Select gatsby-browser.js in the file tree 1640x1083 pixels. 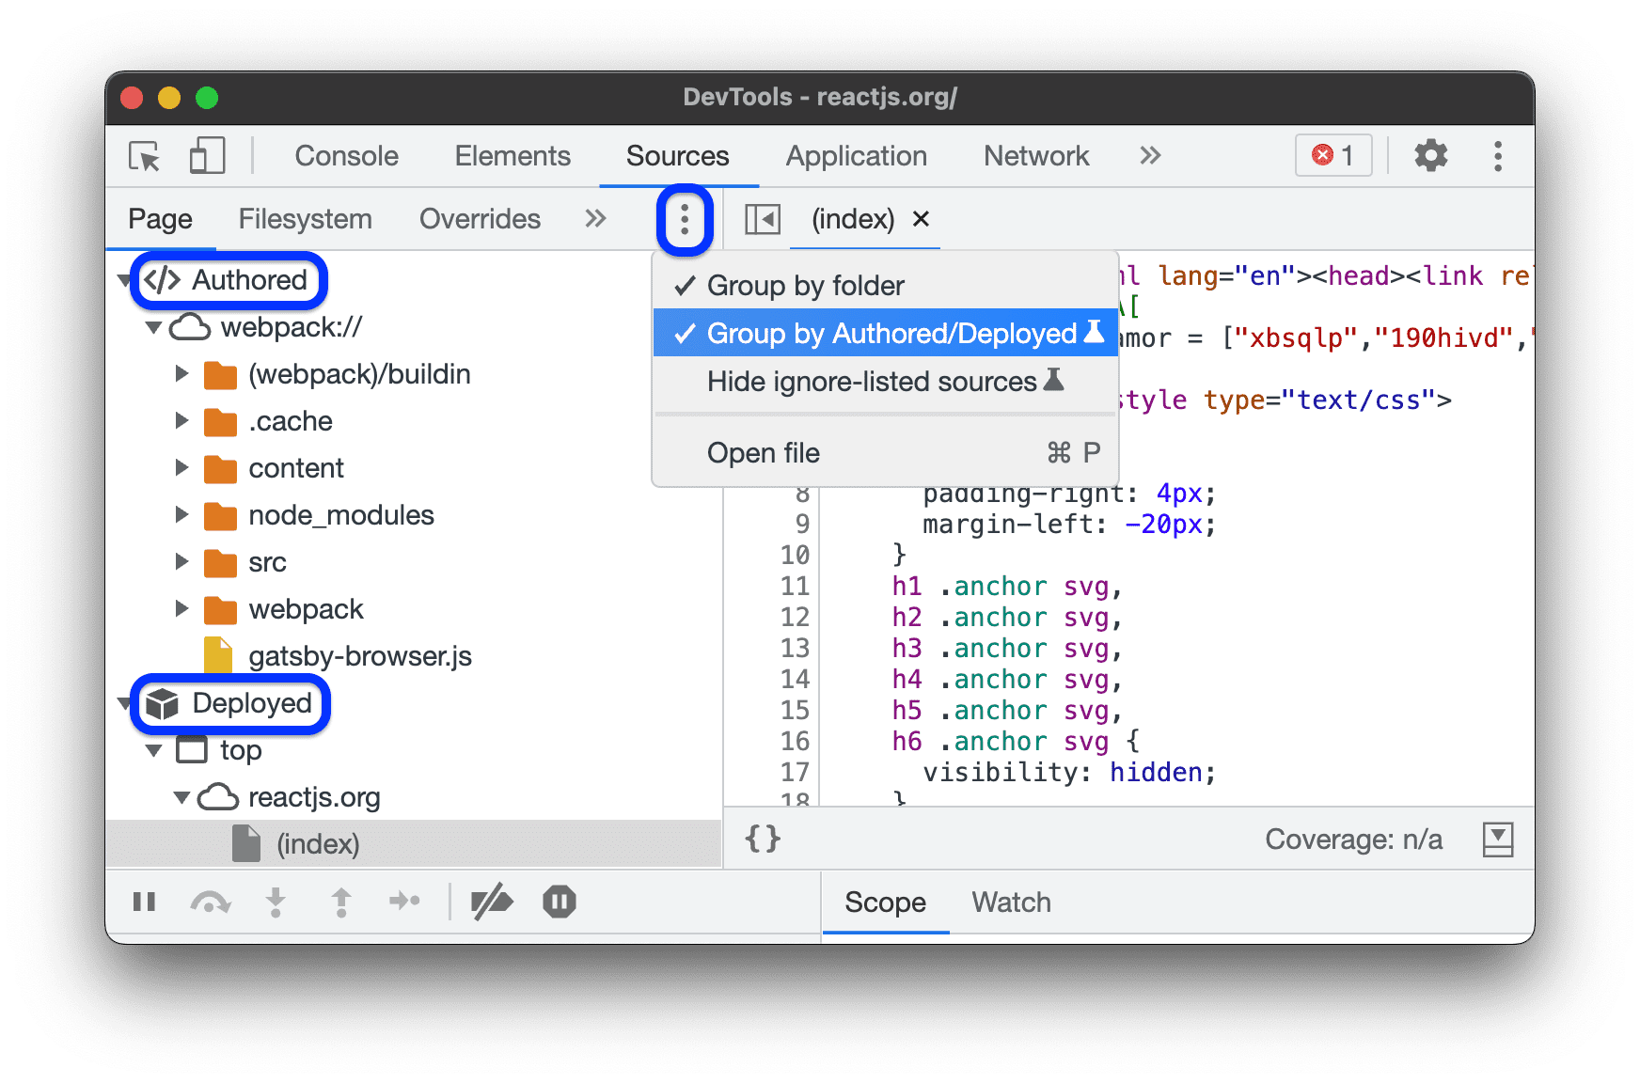[360, 655]
